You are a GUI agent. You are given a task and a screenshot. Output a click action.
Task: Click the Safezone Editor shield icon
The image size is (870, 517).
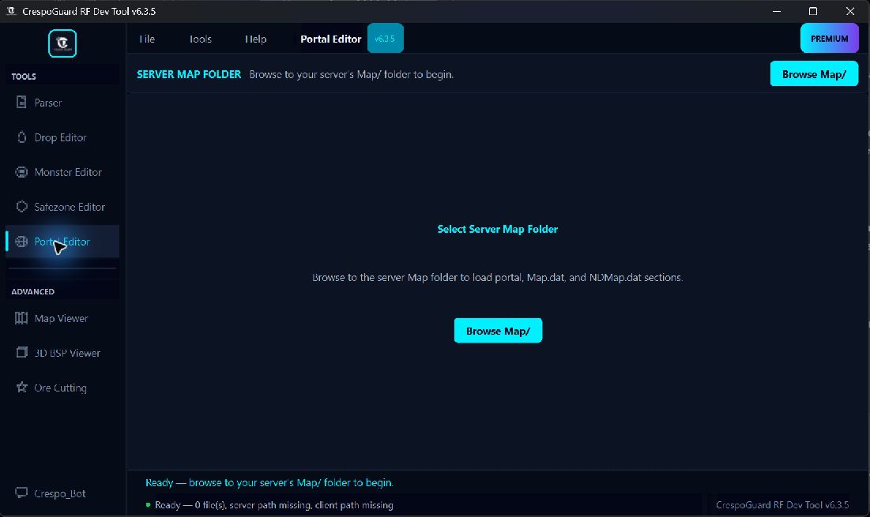point(21,206)
